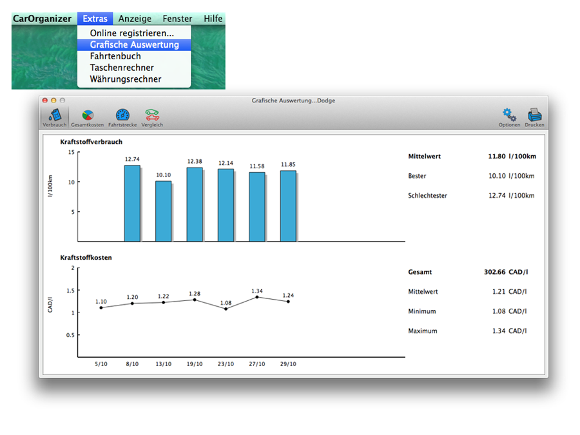Viewport: 580px width, 435px height.
Task: Open Optionen gear settings
Action: 509,117
